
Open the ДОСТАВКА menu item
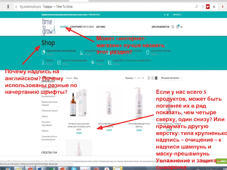pos(101,27)
